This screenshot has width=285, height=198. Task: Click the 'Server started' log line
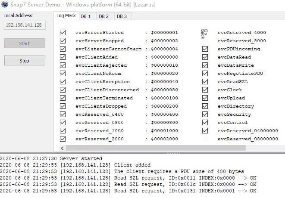tap(51, 158)
